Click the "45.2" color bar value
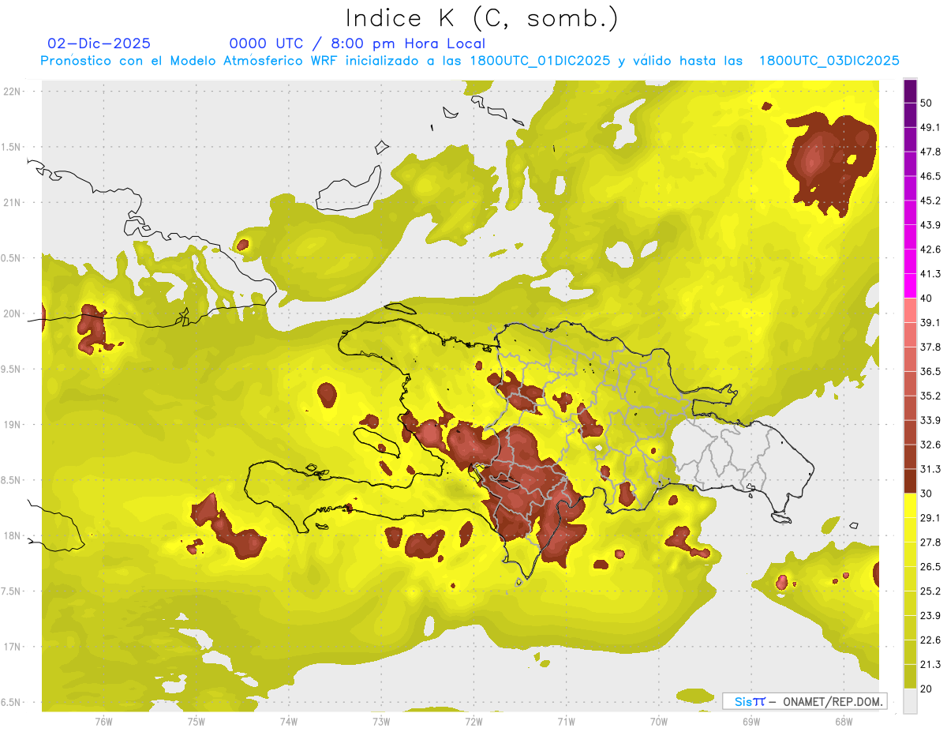947x732 pixels. tap(930, 201)
